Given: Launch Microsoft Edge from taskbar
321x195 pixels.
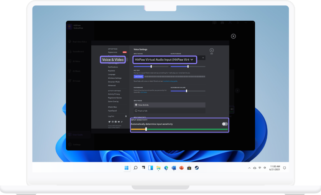Looking at the screenshot, I should click(x=166, y=168).
